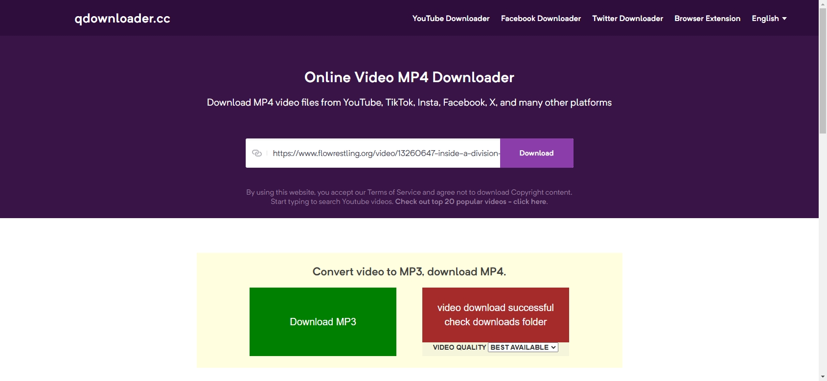Click the page vertical scrollbar thumb
Image resolution: width=827 pixels, height=381 pixels.
(823, 71)
